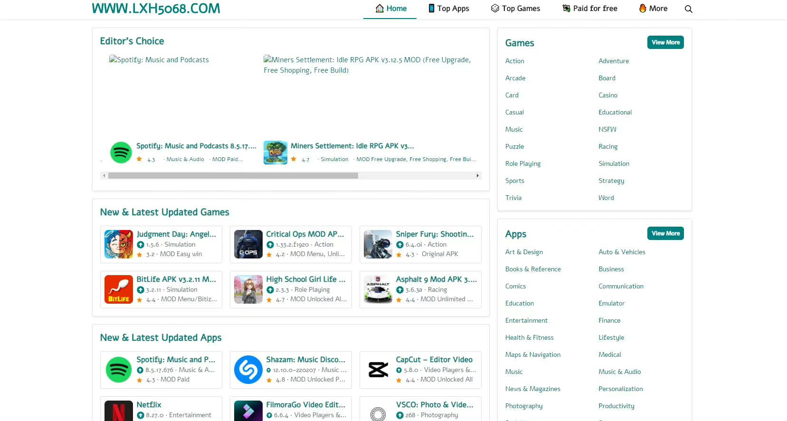Open the Books & Reference category
787x421 pixels.
click(x=533, y=269)
